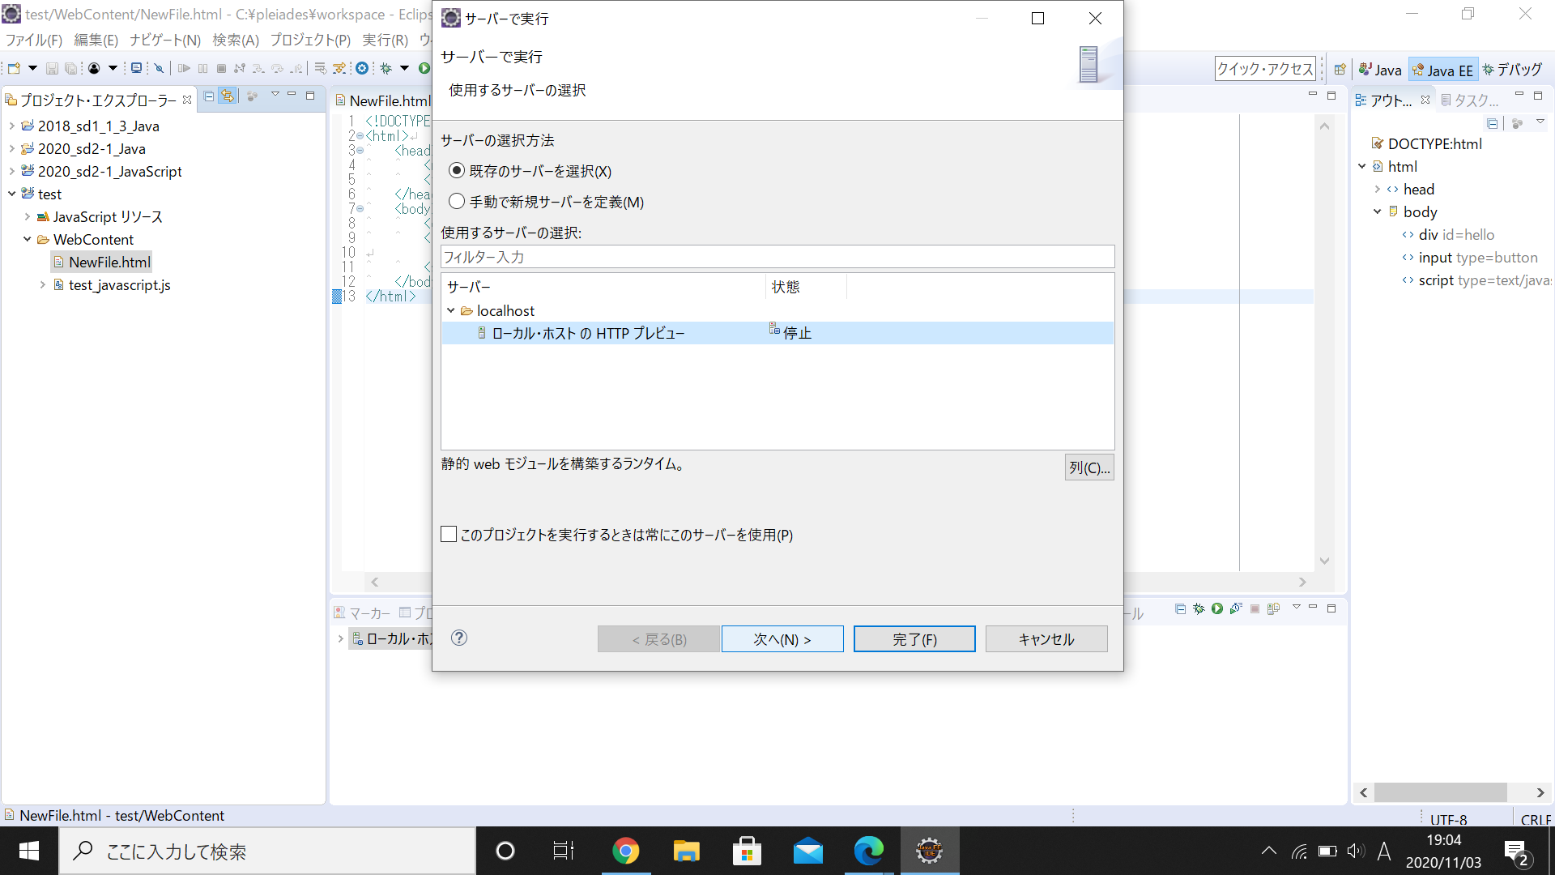Collapse the localhost server folder
Screen dimensions: 1555x875
click(x=452, y=310)
